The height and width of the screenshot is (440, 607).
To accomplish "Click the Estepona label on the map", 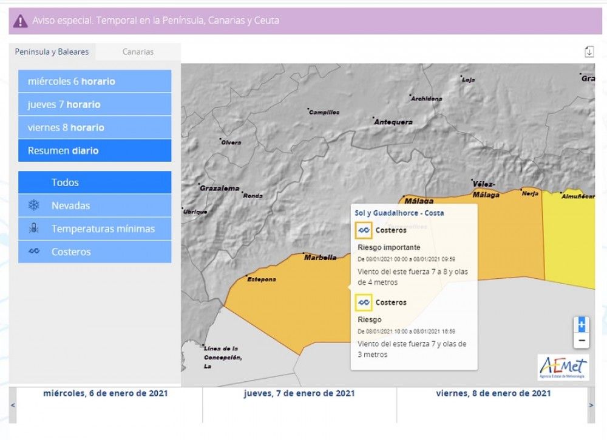I will (x=262, y=279).
